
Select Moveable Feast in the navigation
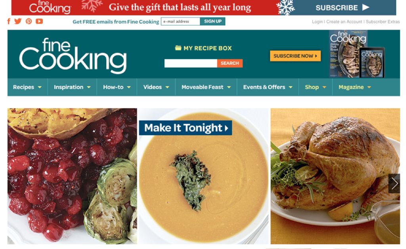[206, 87]
